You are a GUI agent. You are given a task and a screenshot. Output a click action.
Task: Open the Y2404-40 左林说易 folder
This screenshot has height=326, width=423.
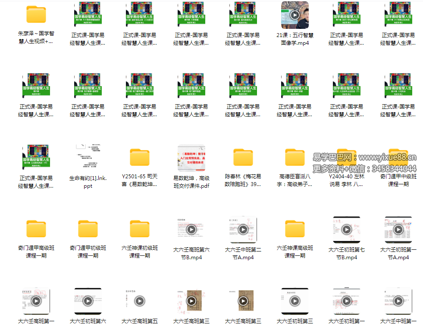[x=347, y=158]
